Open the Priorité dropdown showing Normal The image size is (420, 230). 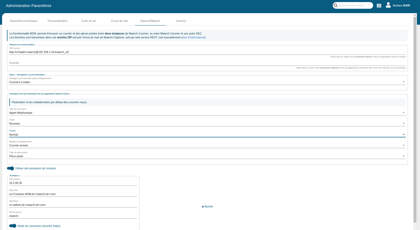point(207,135)
